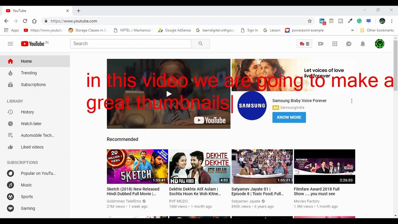Image resolution: width=398 pixels, height=224 pixels.
Task: Open Subscriptions in the sidebar
Action: click(x=35, y=85)
